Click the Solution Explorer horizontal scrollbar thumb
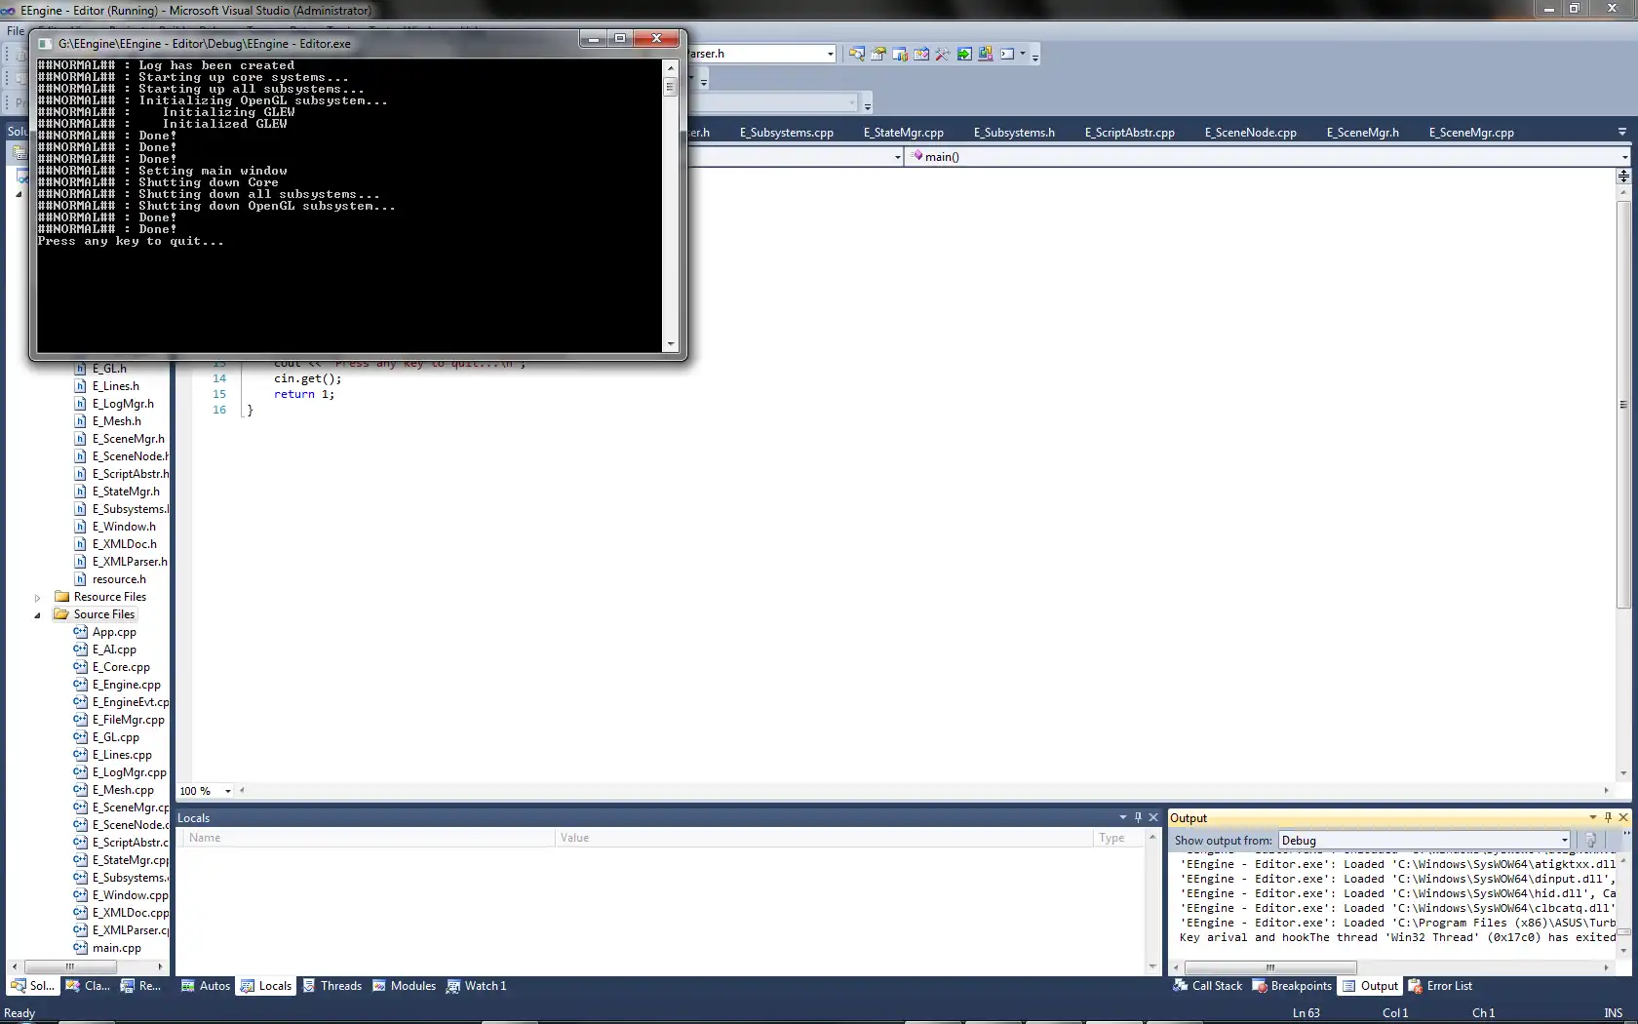The width and height of the screenshot is (1638, 1024). tap(70, 966)
